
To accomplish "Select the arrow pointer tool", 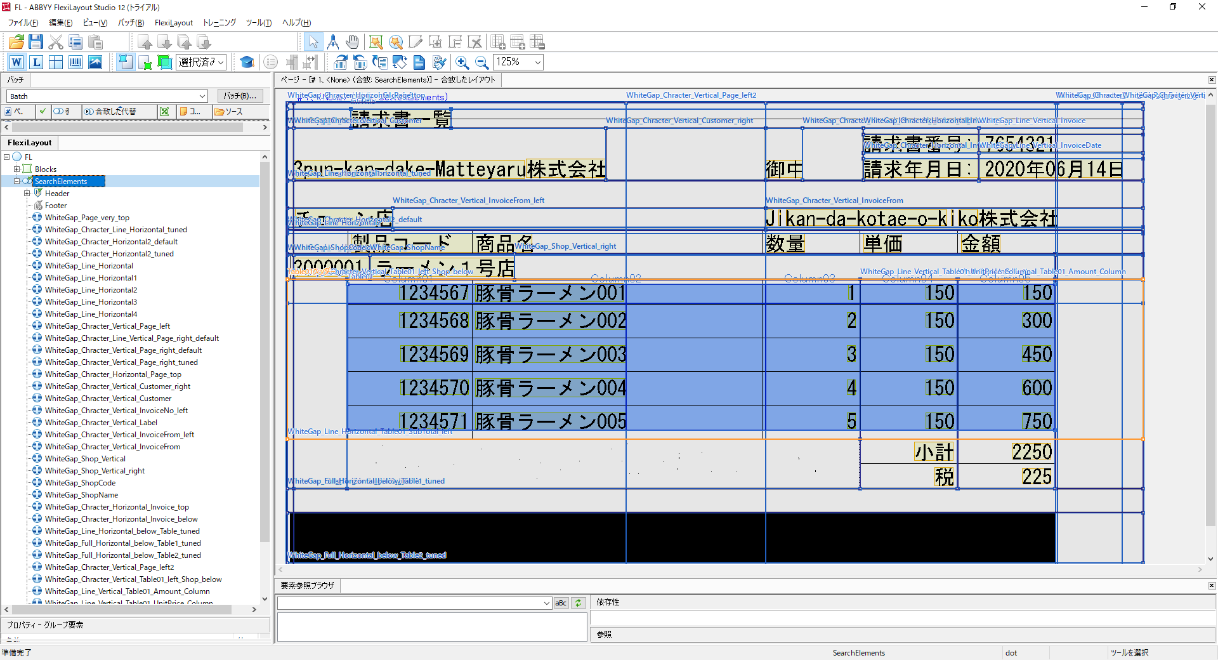I will point(313,42).
